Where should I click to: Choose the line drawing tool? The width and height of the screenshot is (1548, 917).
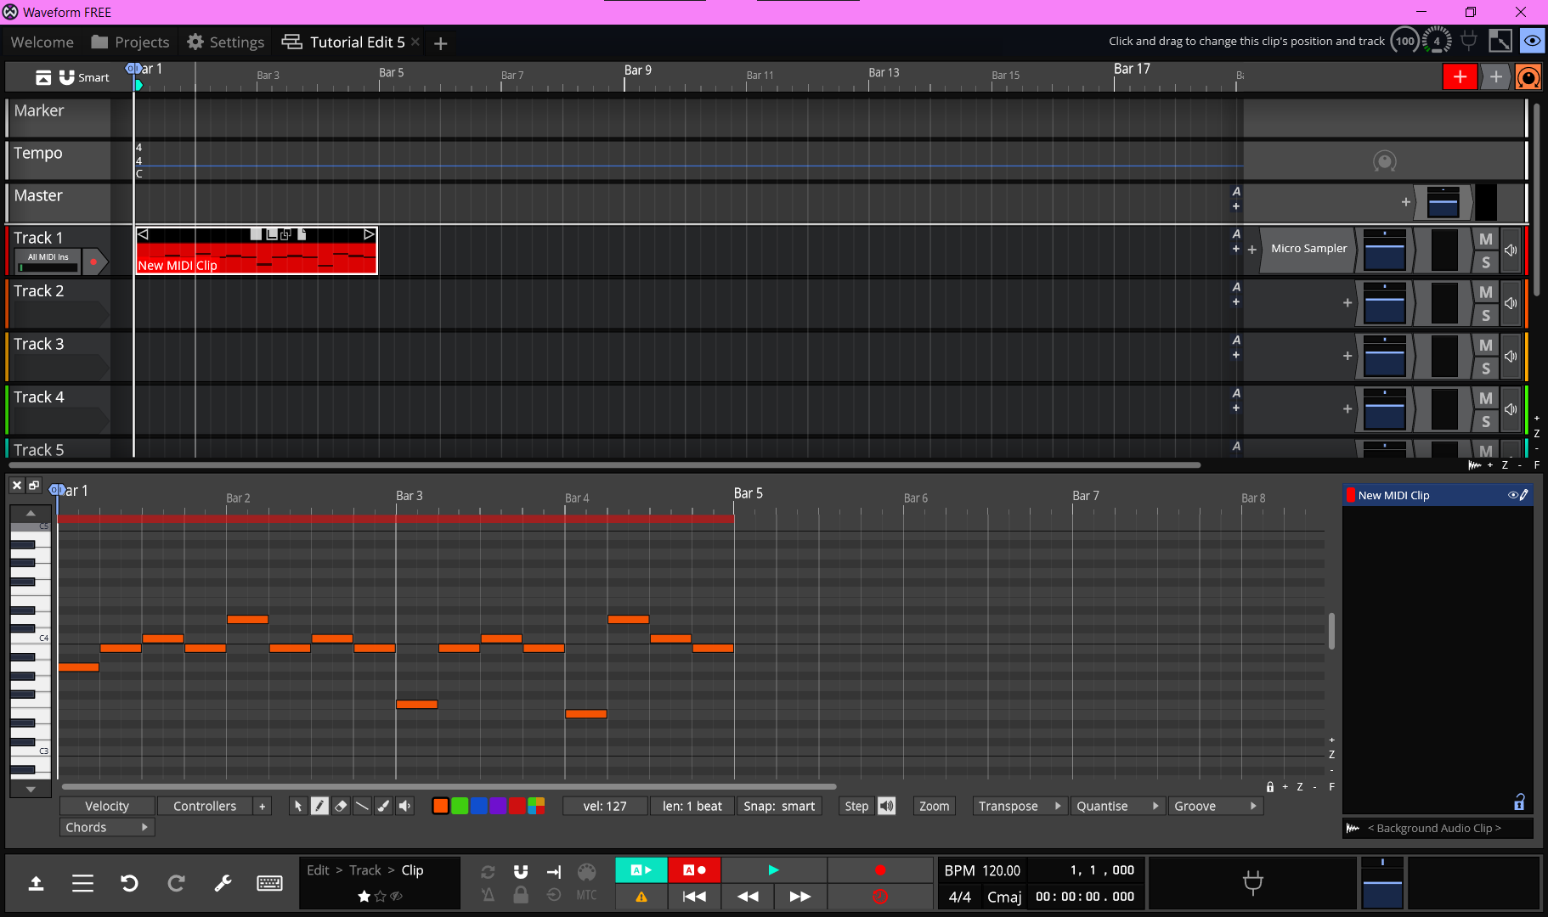(362, 806)
